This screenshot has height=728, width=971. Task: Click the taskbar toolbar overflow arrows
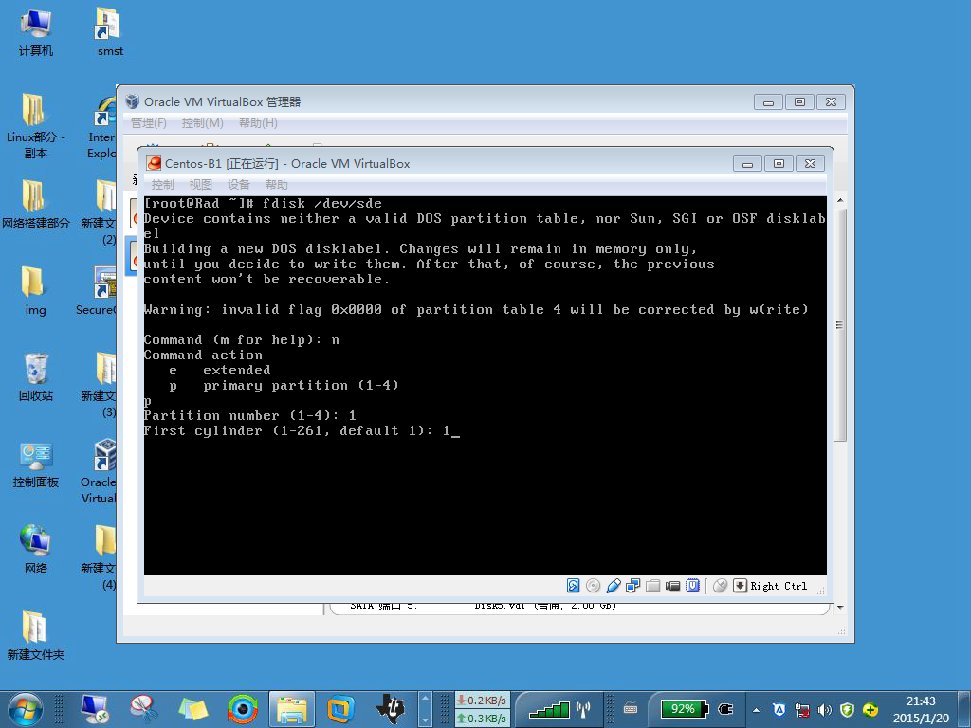(426, 709)
